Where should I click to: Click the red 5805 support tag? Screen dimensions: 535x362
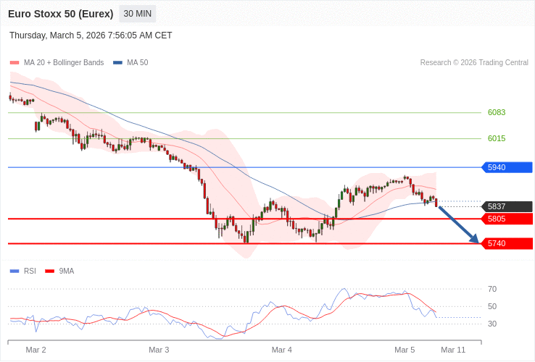tap(507, 219)
